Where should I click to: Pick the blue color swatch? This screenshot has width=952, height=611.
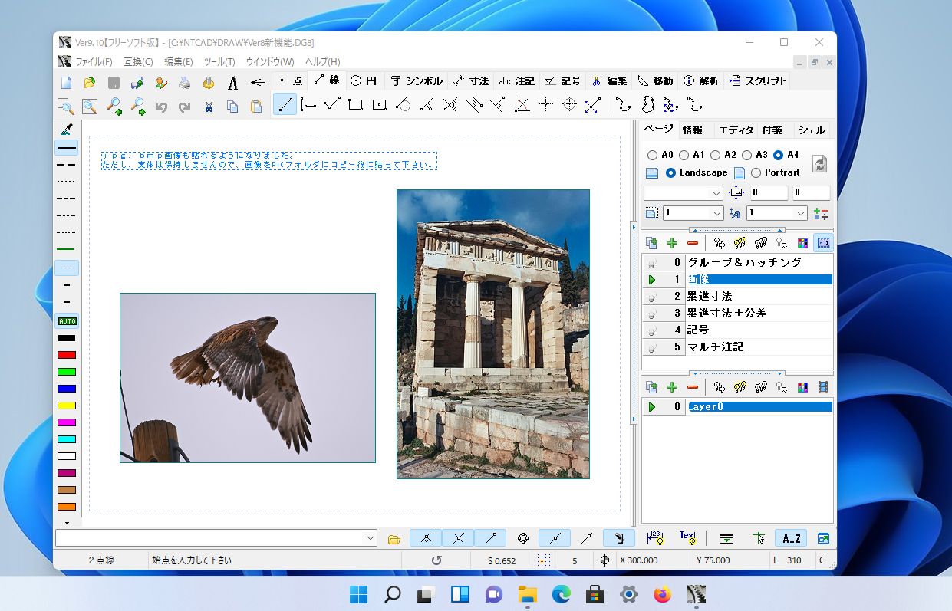coord(67,389)
